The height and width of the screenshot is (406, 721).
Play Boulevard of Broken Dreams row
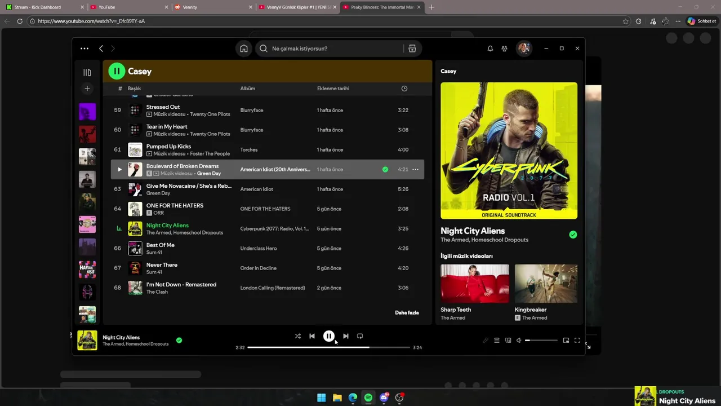[x=119, y=169]
